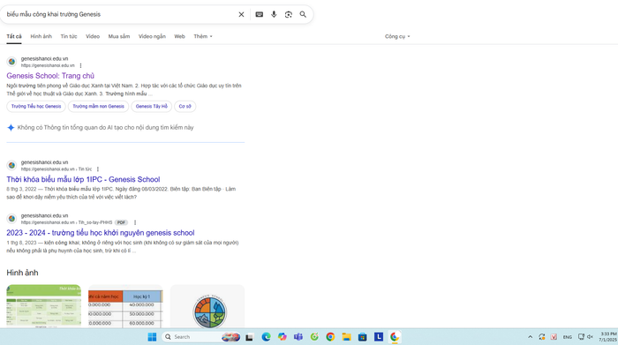
Task: Click Không có Thông tin tổng quan AI message
Action: (x=105, y=128)
